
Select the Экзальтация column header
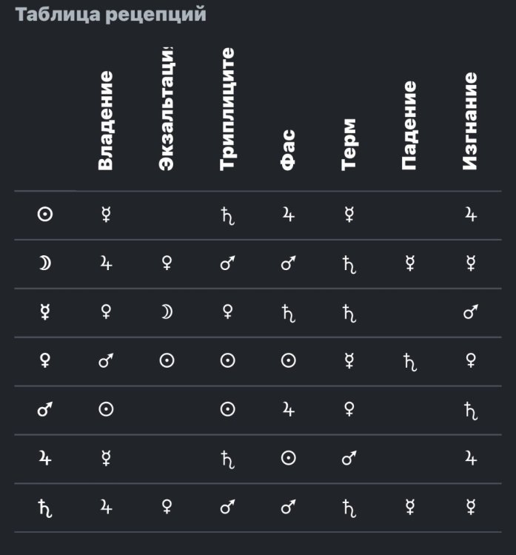(167, 109)
